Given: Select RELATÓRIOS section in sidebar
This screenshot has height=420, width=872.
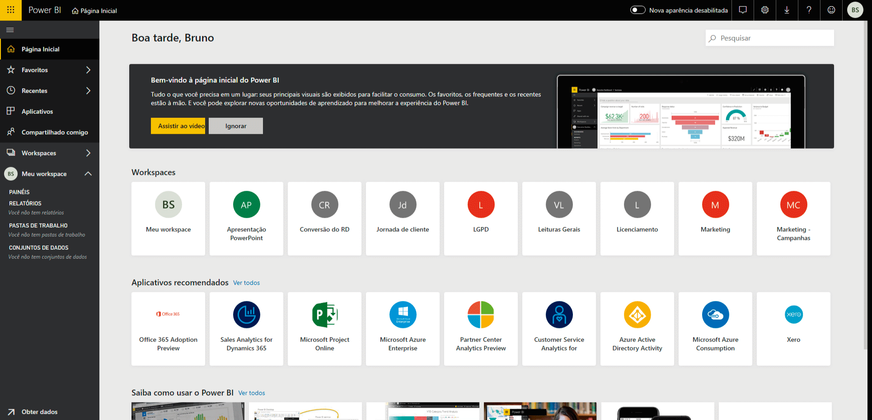Looking at the screenshot, I should 25,203.
